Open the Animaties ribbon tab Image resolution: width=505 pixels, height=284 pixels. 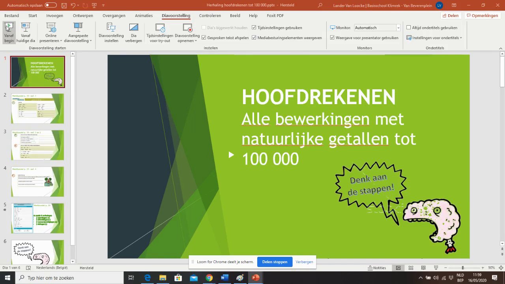[x=144, y=16]
